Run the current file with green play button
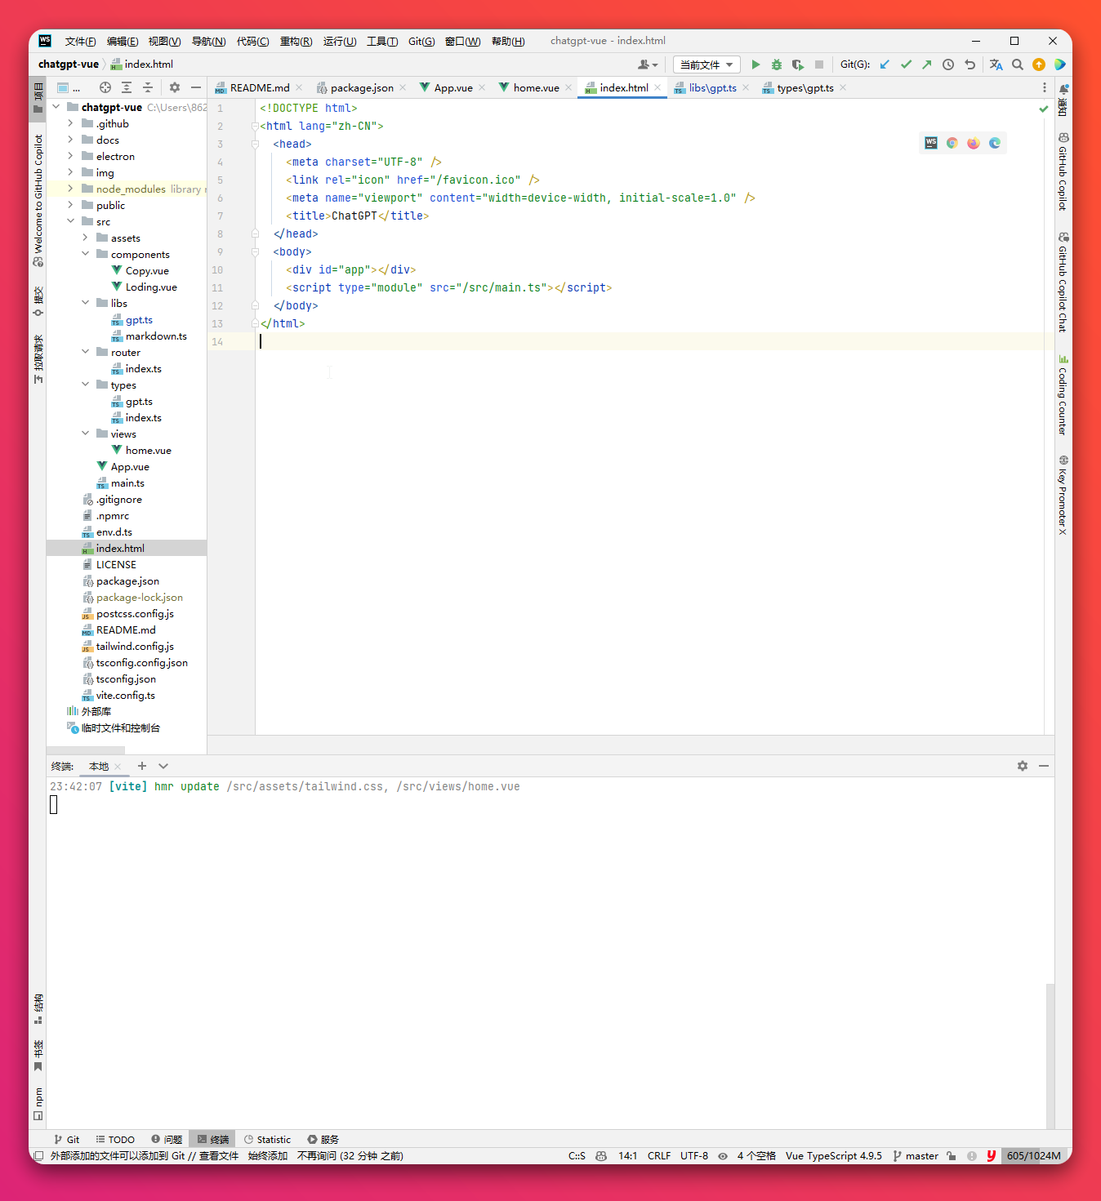1101x1201 pixels. point(756,64)
